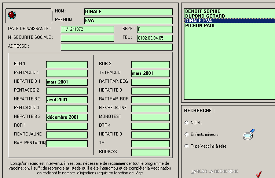Click the MONOTEST date field
Viewport: 275px width, 178px height.
[150, 117]
